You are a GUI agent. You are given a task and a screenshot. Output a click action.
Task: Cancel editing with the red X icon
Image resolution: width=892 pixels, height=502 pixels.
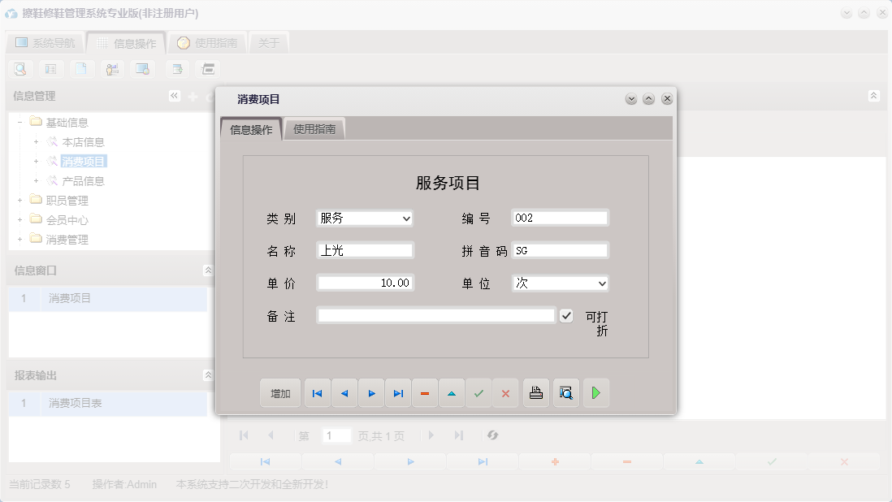pyautogui.click(x=505, y=392)
